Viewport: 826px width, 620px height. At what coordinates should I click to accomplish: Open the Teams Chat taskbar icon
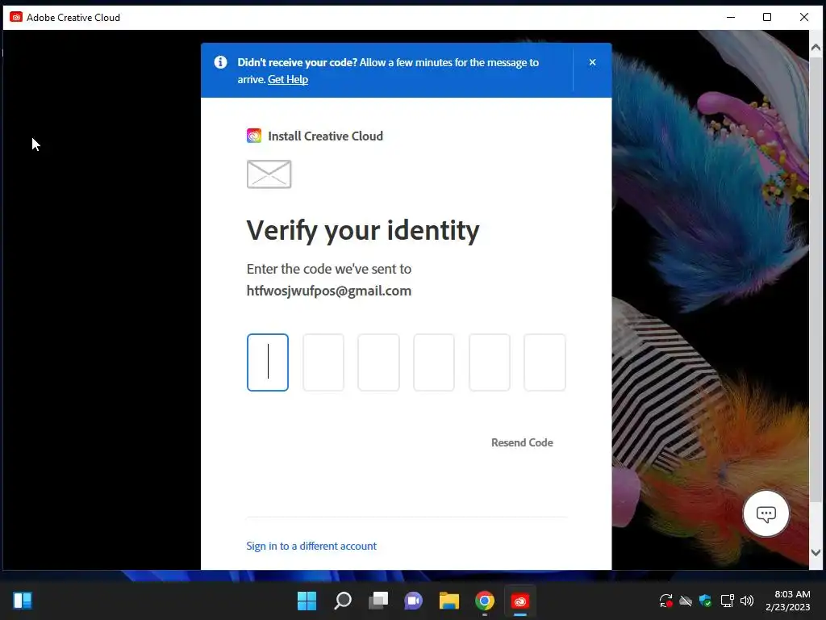(x=414, y=601)
